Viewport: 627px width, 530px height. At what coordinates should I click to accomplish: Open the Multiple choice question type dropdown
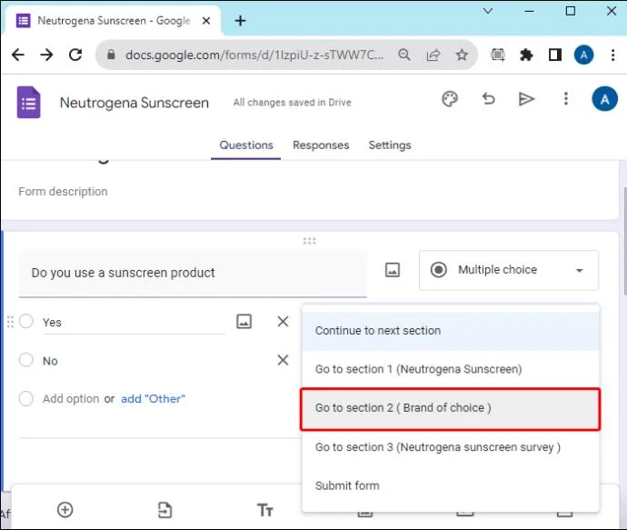(509, 270)
